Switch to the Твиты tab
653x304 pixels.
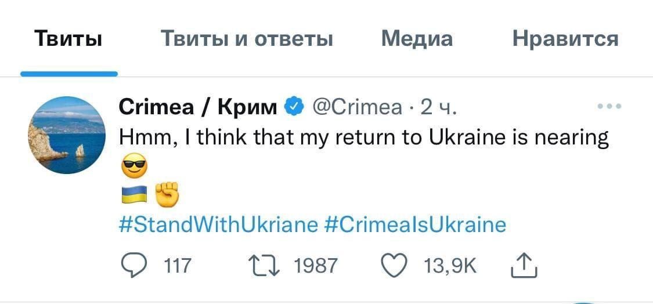click(x=68, y=39)
